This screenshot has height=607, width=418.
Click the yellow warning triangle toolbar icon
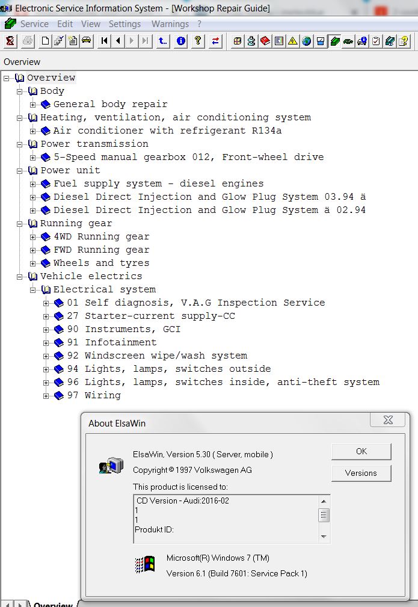(293, 41)
